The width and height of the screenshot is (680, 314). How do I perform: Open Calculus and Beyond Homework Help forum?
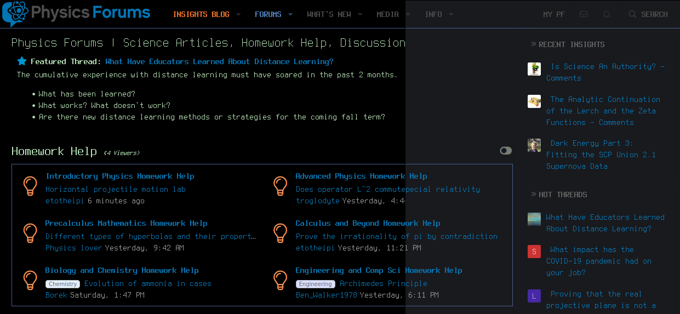[x=368, y=223]
